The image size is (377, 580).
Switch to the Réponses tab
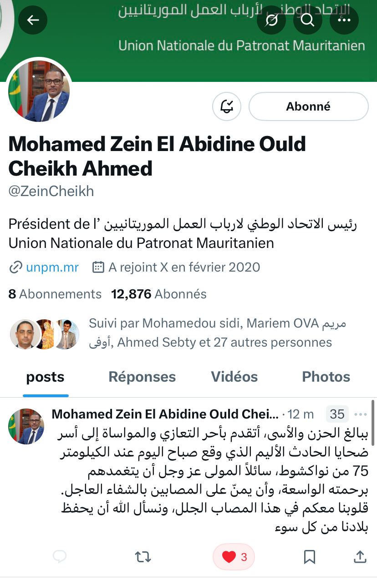(142, 377)
